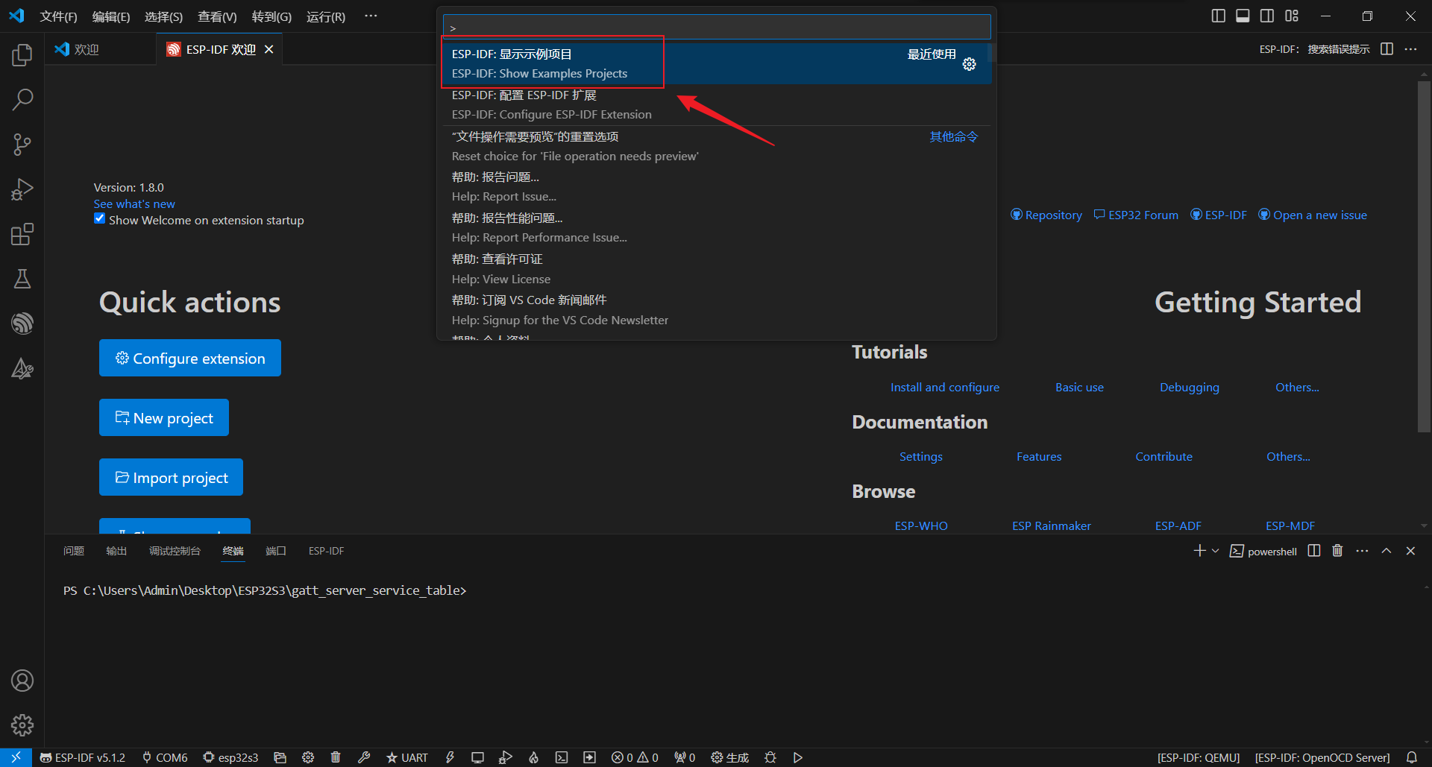Split the editor to the right
Screen dimensions: 1432x767
coord(1387,49)
